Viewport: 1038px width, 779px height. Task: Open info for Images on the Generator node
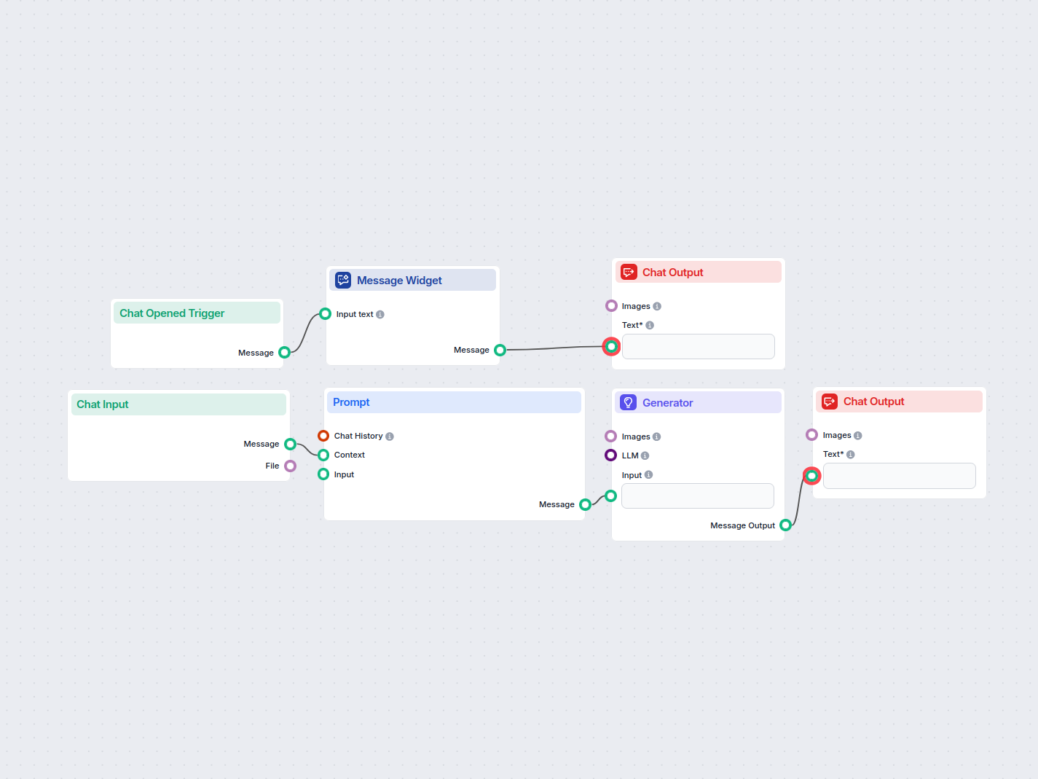click(x=657, y=436)
